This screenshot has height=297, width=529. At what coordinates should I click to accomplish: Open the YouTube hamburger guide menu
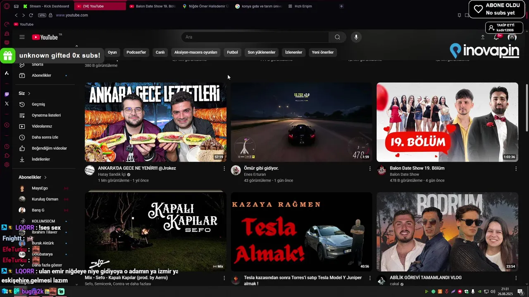coord(22,37)
